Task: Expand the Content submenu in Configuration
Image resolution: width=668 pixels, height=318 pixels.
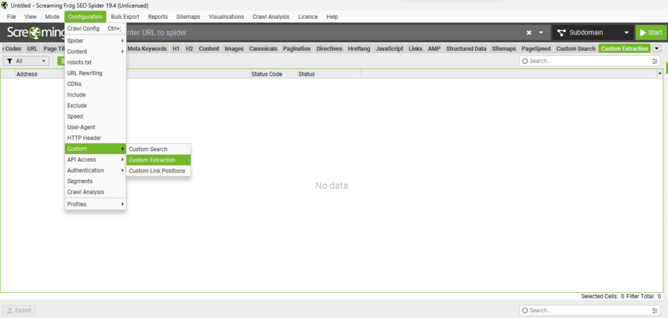Action: pos(95,51)
